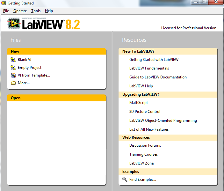The width and height of the screenshot is (224, 191).
Task: View List of All New Features
Action: (x=149, y=129)
